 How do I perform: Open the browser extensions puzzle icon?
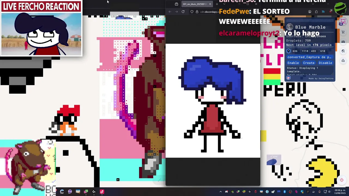point(316,12)
